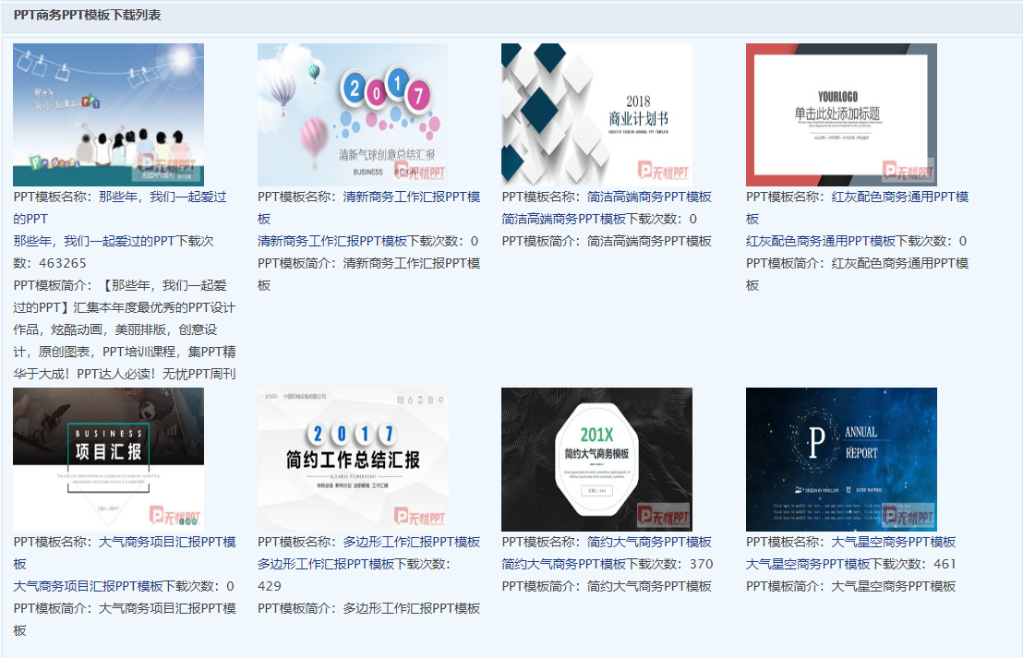Click description text PPT模板简介：多边形工作汇报PPT模板
1023x658 pixels.
pos(369,608)
